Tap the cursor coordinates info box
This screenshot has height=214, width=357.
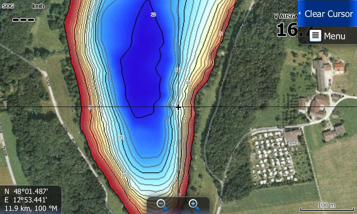click(30, 199)
